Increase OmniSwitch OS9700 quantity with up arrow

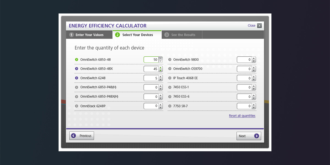click(x=254, y=67)
